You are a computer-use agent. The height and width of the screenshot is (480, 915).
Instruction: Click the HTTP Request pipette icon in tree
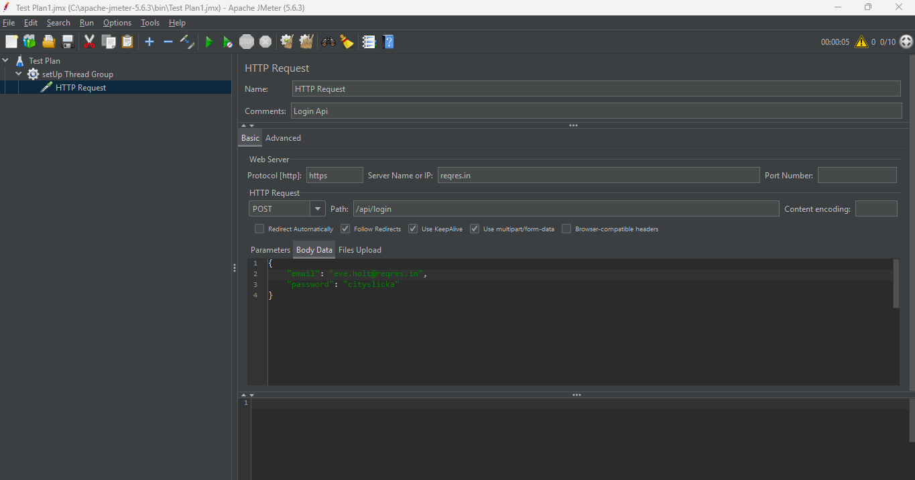tap(46, 87)
